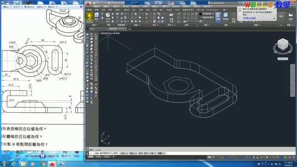
Task: Expand the tooltip balloon down arrow
Action: (x=274, y=19)
